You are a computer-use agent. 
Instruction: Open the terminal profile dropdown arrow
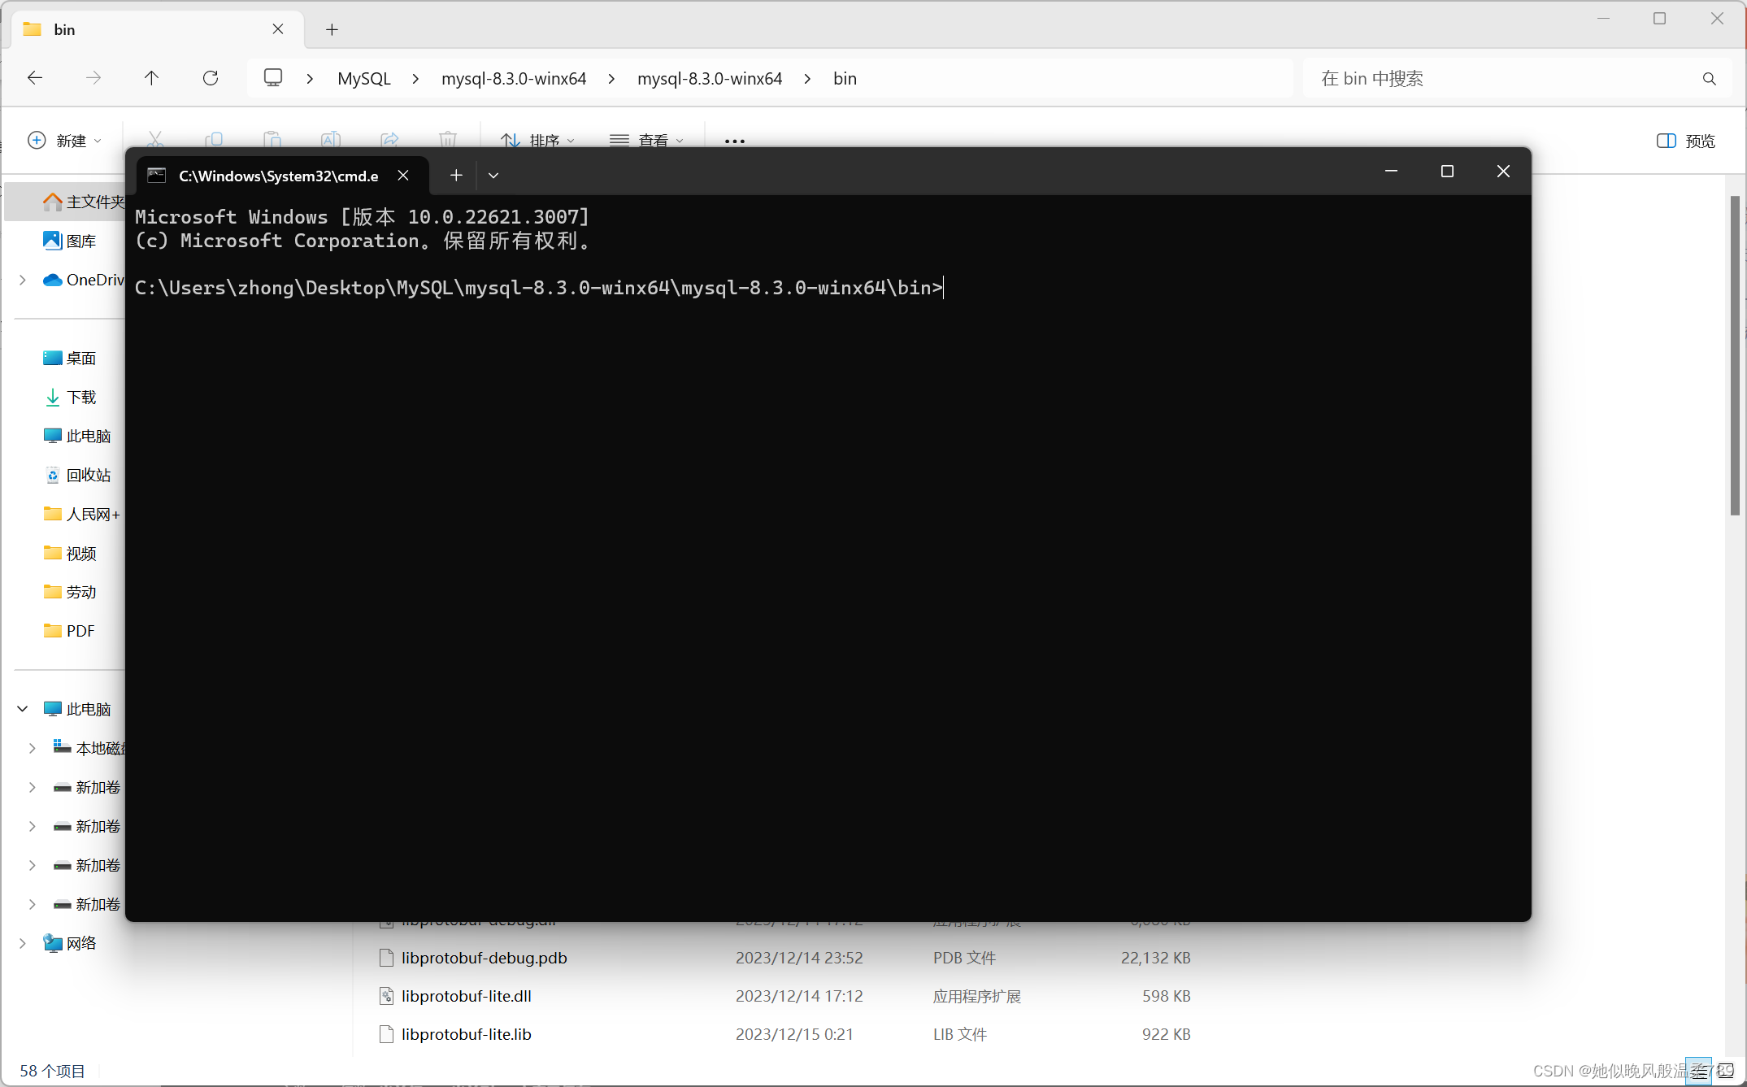pos(493,176)
